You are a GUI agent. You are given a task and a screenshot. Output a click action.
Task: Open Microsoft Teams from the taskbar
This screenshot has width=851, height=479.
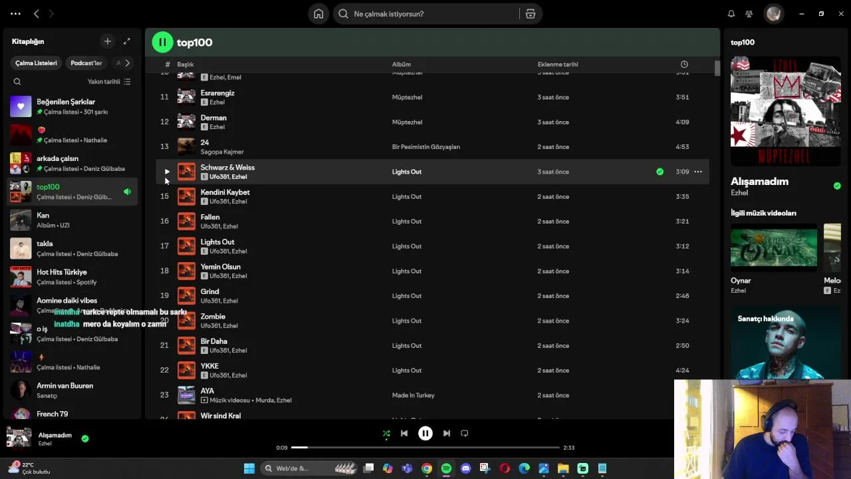407,468
